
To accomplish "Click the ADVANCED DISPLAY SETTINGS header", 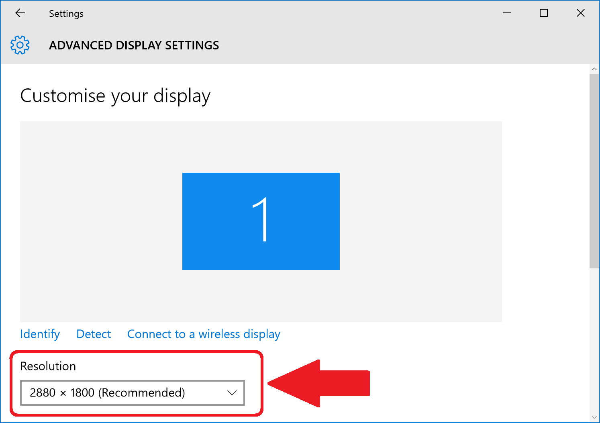I will (x=134, y=45).
